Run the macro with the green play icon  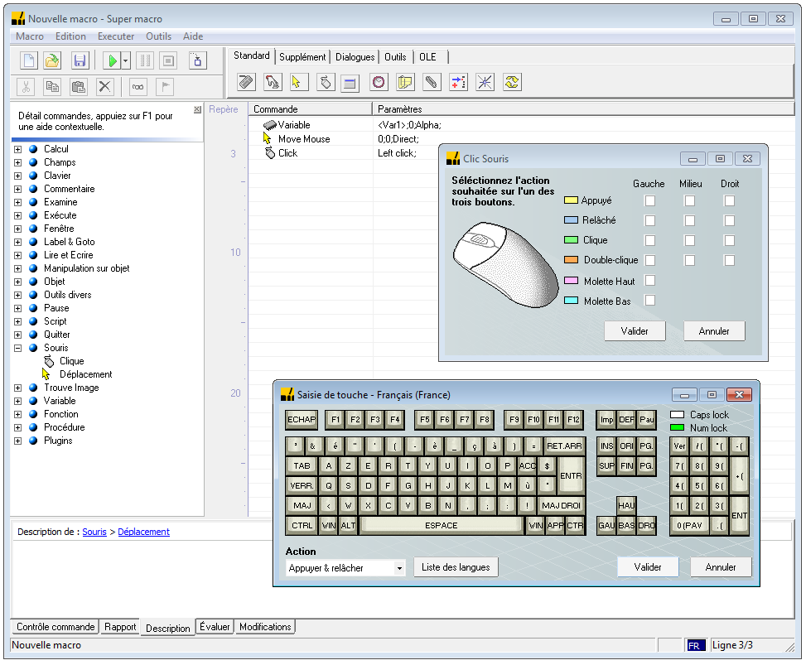point(112,60)
